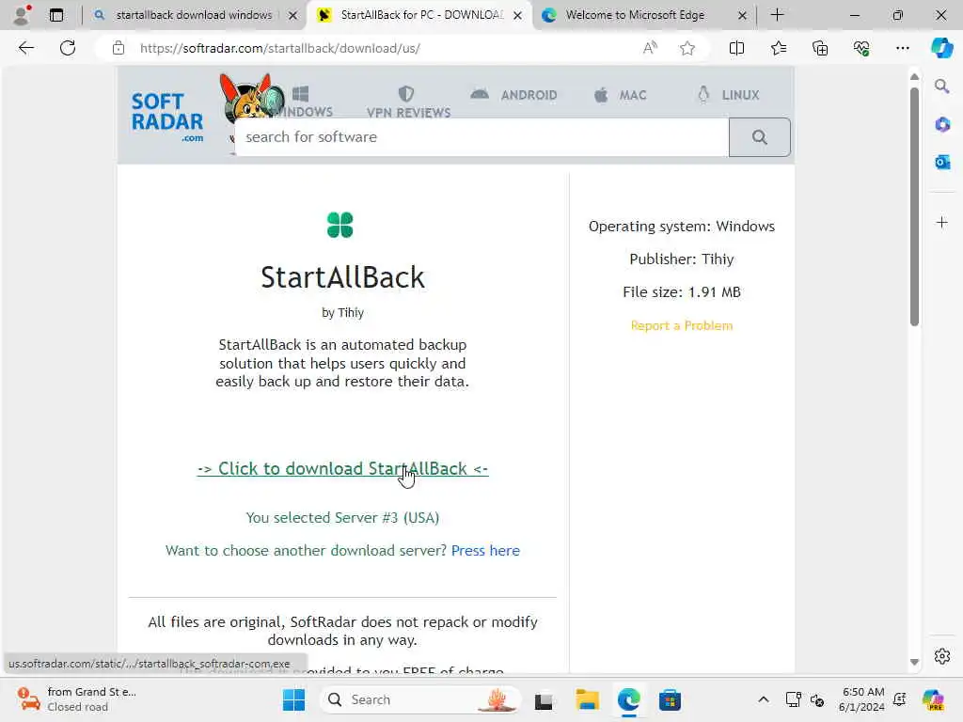The image size is (963, 722).
Task: Open the network display tray icon
Action: tap(793, 699)
